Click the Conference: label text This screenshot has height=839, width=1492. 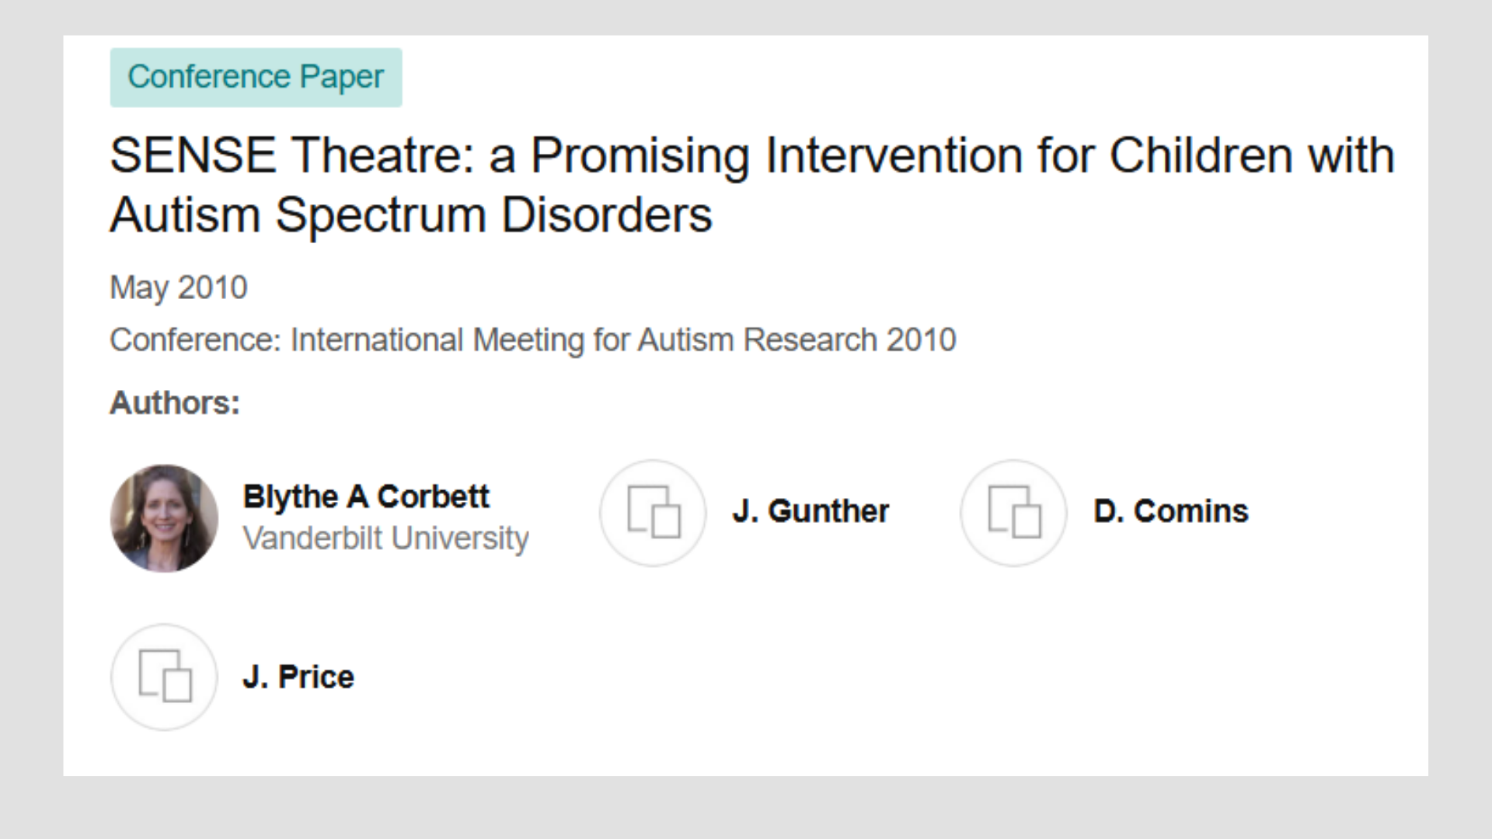pyautogui.click(x=196, y=340)
